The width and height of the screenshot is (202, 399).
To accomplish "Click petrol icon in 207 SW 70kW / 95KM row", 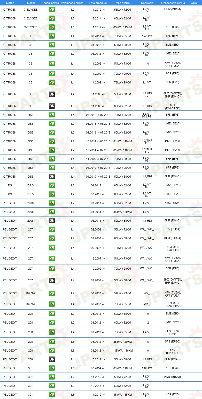I will pos(52,304).
